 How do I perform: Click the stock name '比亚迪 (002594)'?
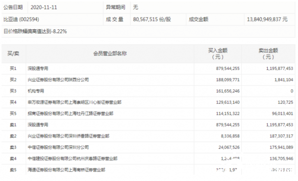[x=21, y=19]
